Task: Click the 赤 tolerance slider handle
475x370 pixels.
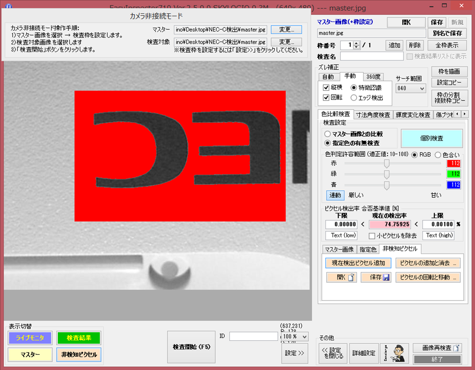Action: click(x=387, y=164)
